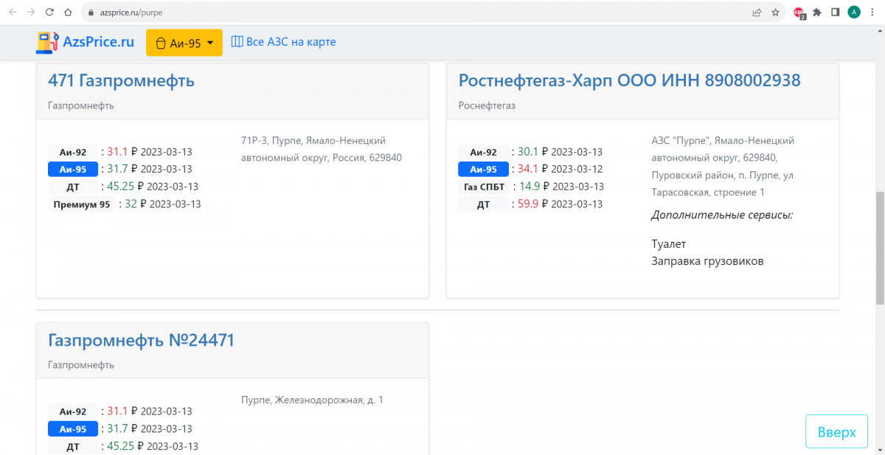Share this page via address bar icon
885x455 pixels.
point(757,12)
